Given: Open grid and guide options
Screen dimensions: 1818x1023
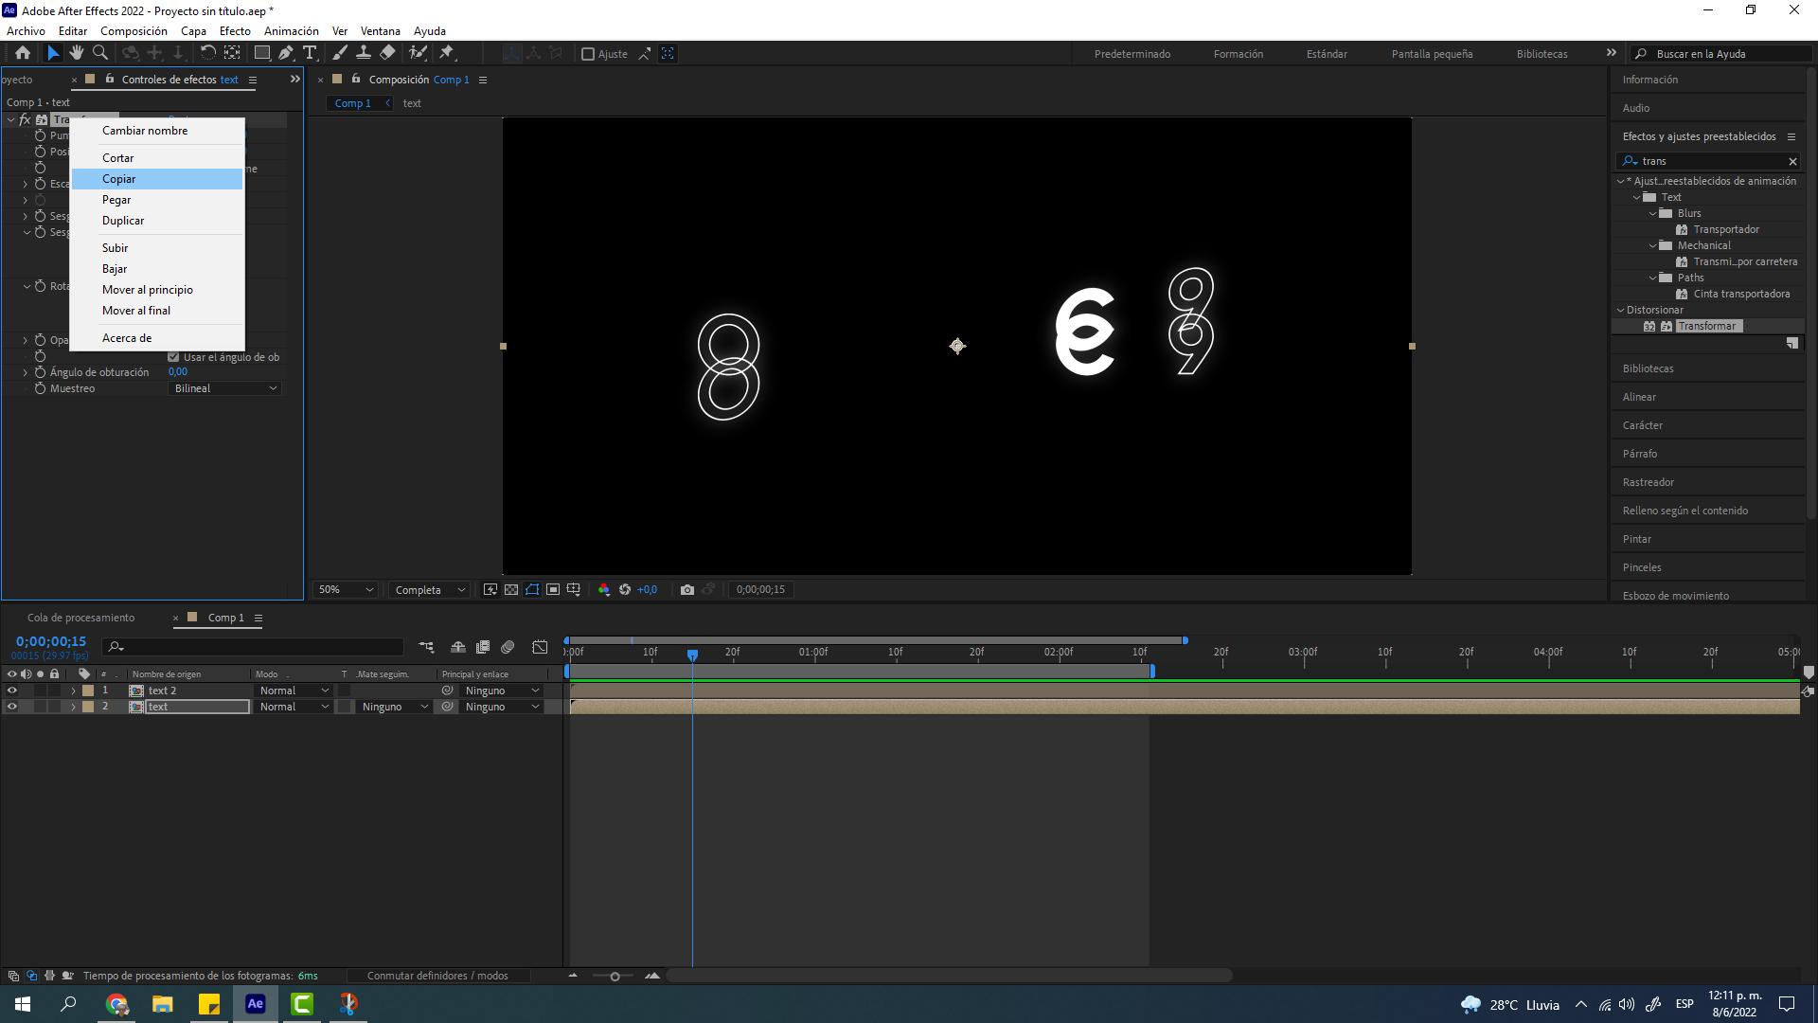Looking at the screenshot, I should pyautogui.click(x=574, y=589).
